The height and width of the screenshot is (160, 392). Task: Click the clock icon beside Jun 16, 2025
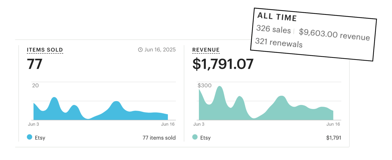[140, 50]
